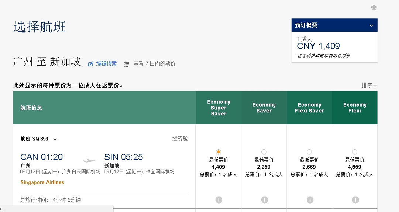Open the 排序 sort dropdown
Screen dimensions: 399x212
369,86
